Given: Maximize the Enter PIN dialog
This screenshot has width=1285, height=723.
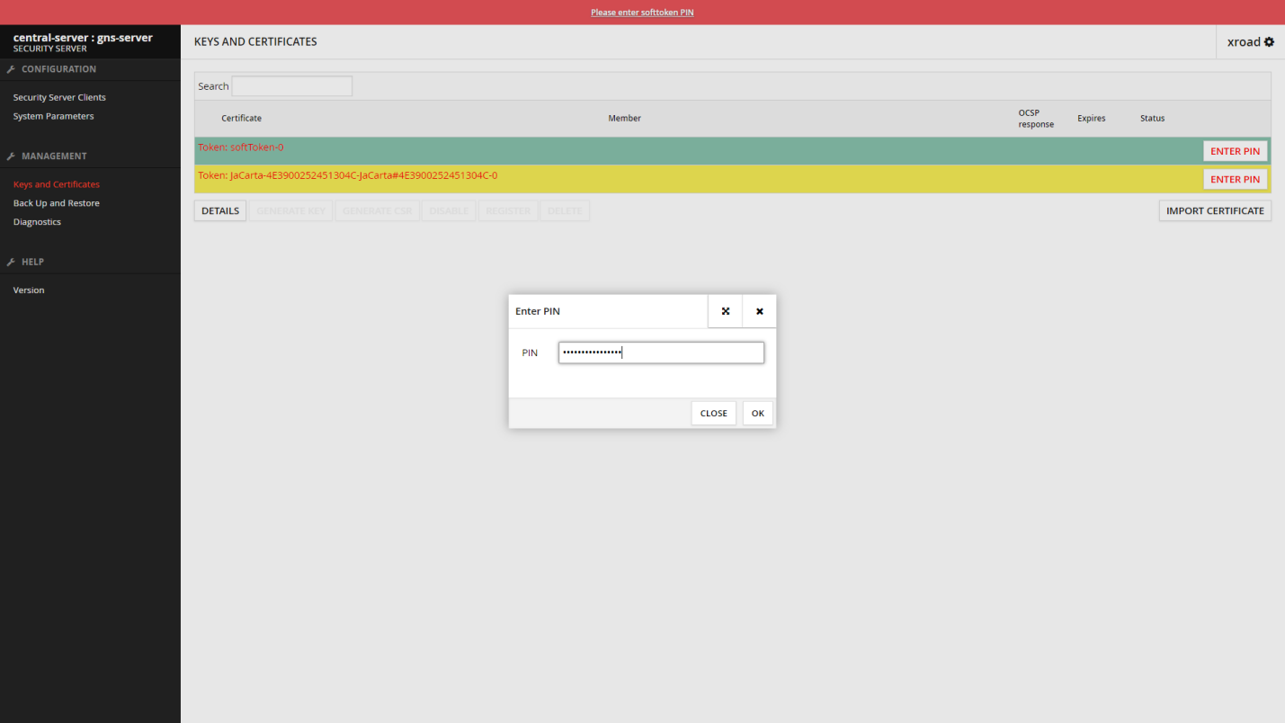Looking at the screenshot, I should tap(725, 311).
